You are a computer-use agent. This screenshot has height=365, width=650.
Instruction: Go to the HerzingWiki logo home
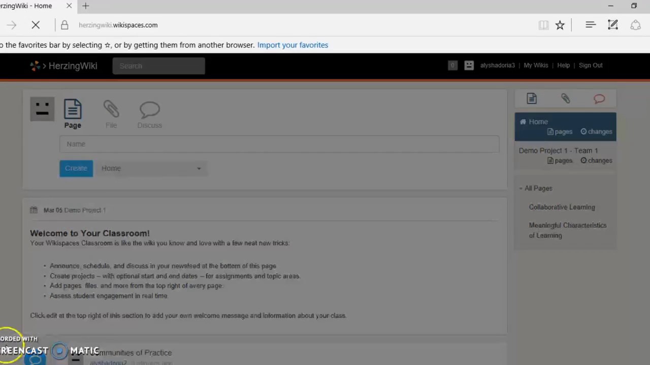tap(63, 66)
